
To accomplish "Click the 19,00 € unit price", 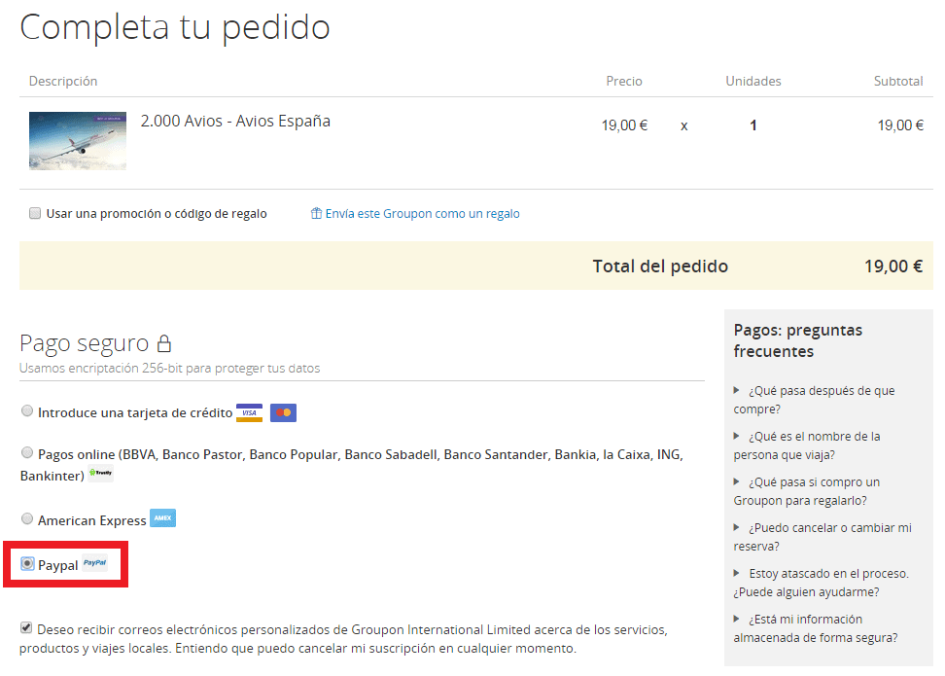I will pos(624,125).
